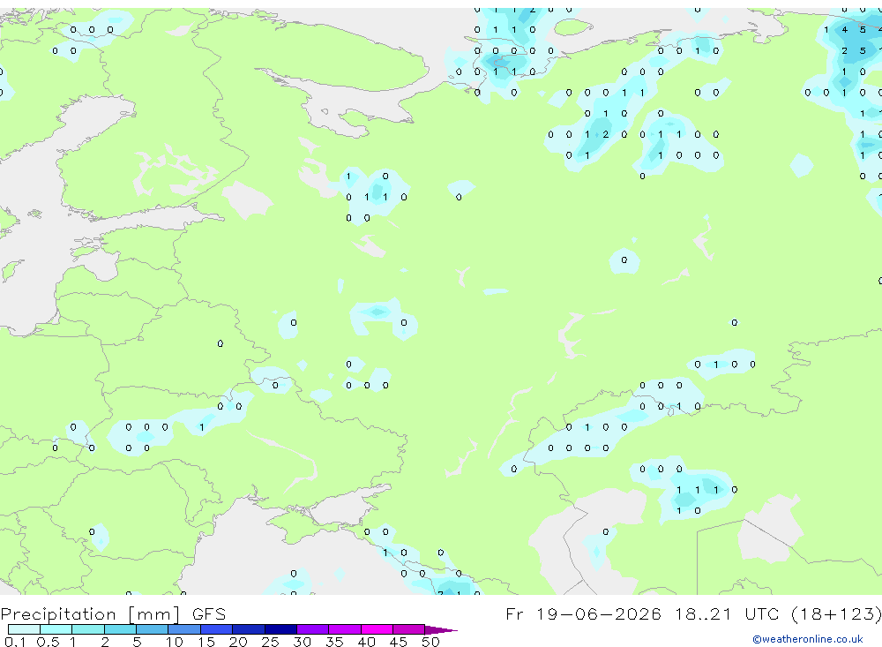
Task: Click the legend label '20'
Action: point(238,642)
